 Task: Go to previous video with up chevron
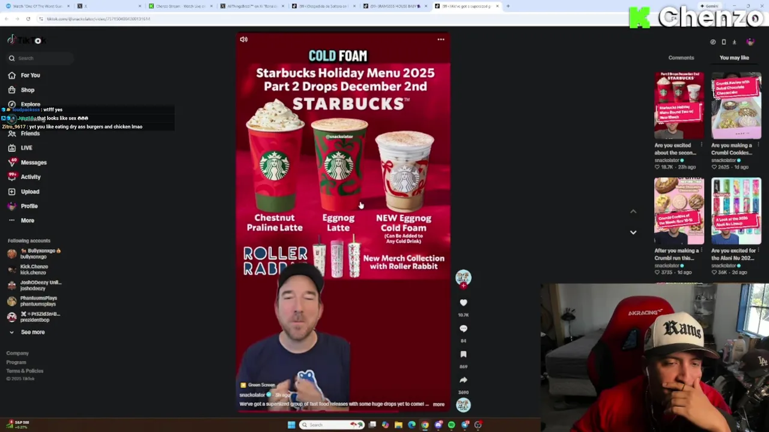633,211
